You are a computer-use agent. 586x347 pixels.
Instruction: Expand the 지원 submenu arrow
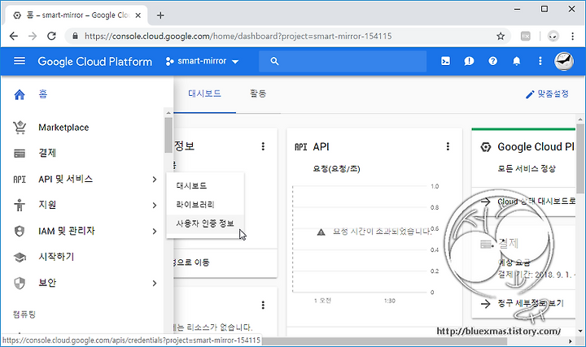coord(155,206)
